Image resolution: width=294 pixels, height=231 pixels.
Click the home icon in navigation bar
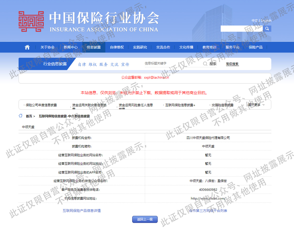point(27,47)
